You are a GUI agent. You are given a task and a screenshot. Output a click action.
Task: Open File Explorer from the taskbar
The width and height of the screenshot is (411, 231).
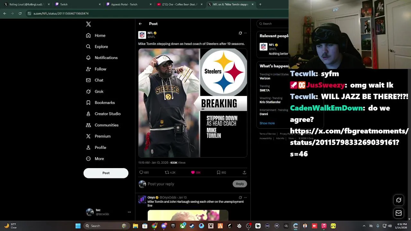tap(136, 226)
